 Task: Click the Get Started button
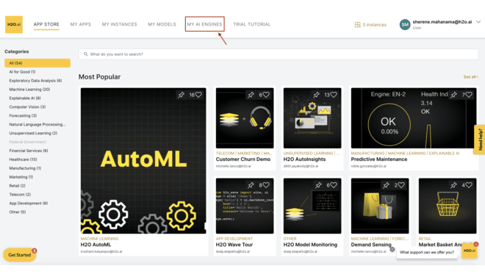20,255
